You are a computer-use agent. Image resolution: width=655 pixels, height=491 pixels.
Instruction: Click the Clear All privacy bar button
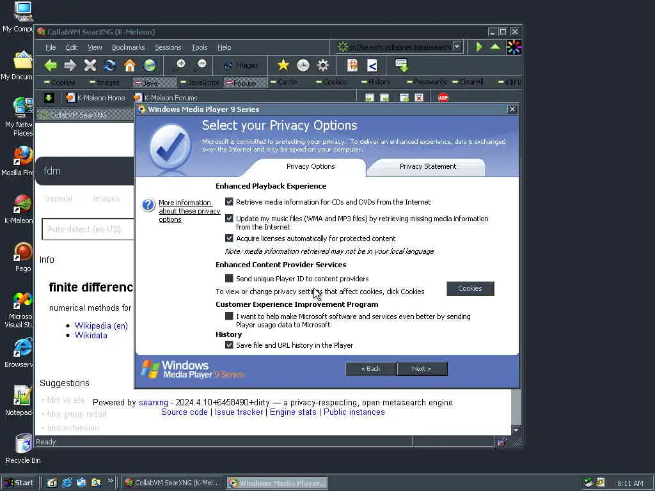pos(468,82)
